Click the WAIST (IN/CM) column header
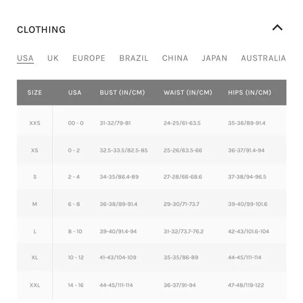The width and height of the screenshot is (303, 303). pyautogui.click(x=188, y=92)
